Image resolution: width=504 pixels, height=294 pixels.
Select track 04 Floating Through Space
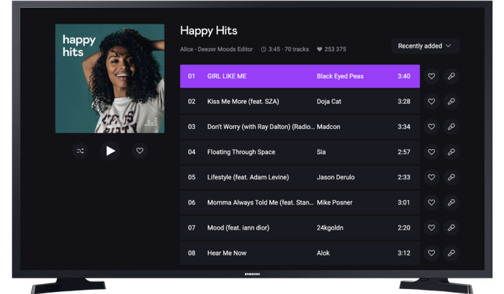pyautogui.click(x=300, y=152)
